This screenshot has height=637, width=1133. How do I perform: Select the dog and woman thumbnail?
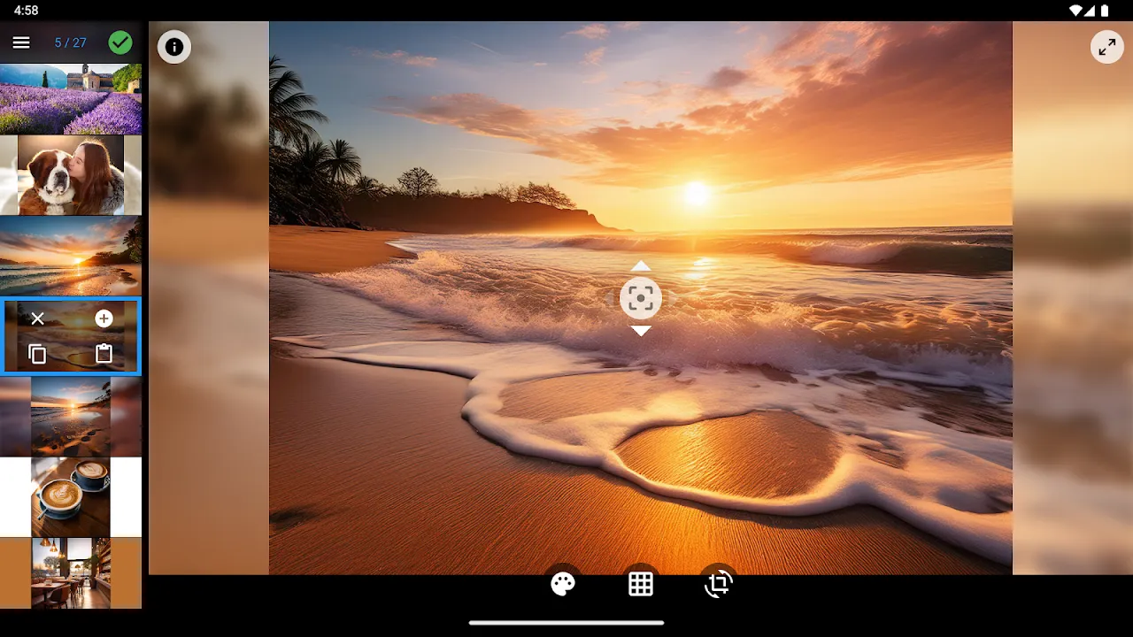71,175
